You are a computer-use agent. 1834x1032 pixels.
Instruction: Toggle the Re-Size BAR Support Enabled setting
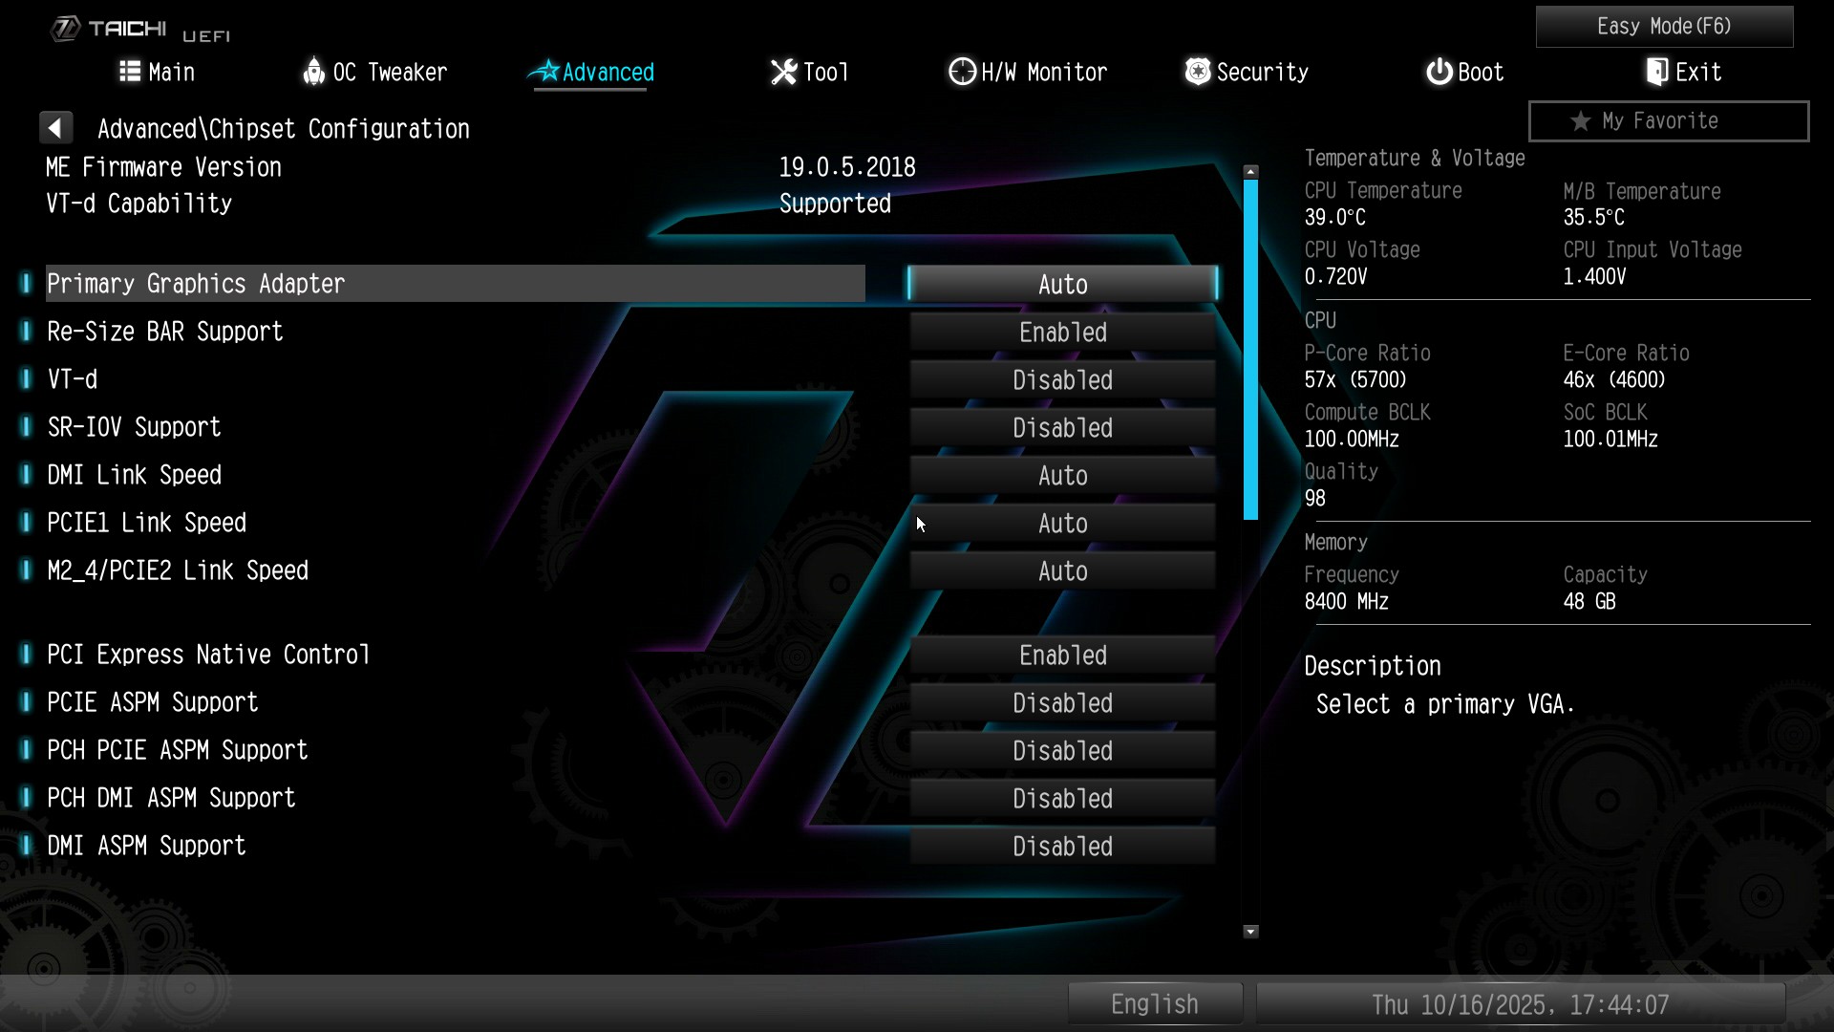click(x=1062, y=333)
